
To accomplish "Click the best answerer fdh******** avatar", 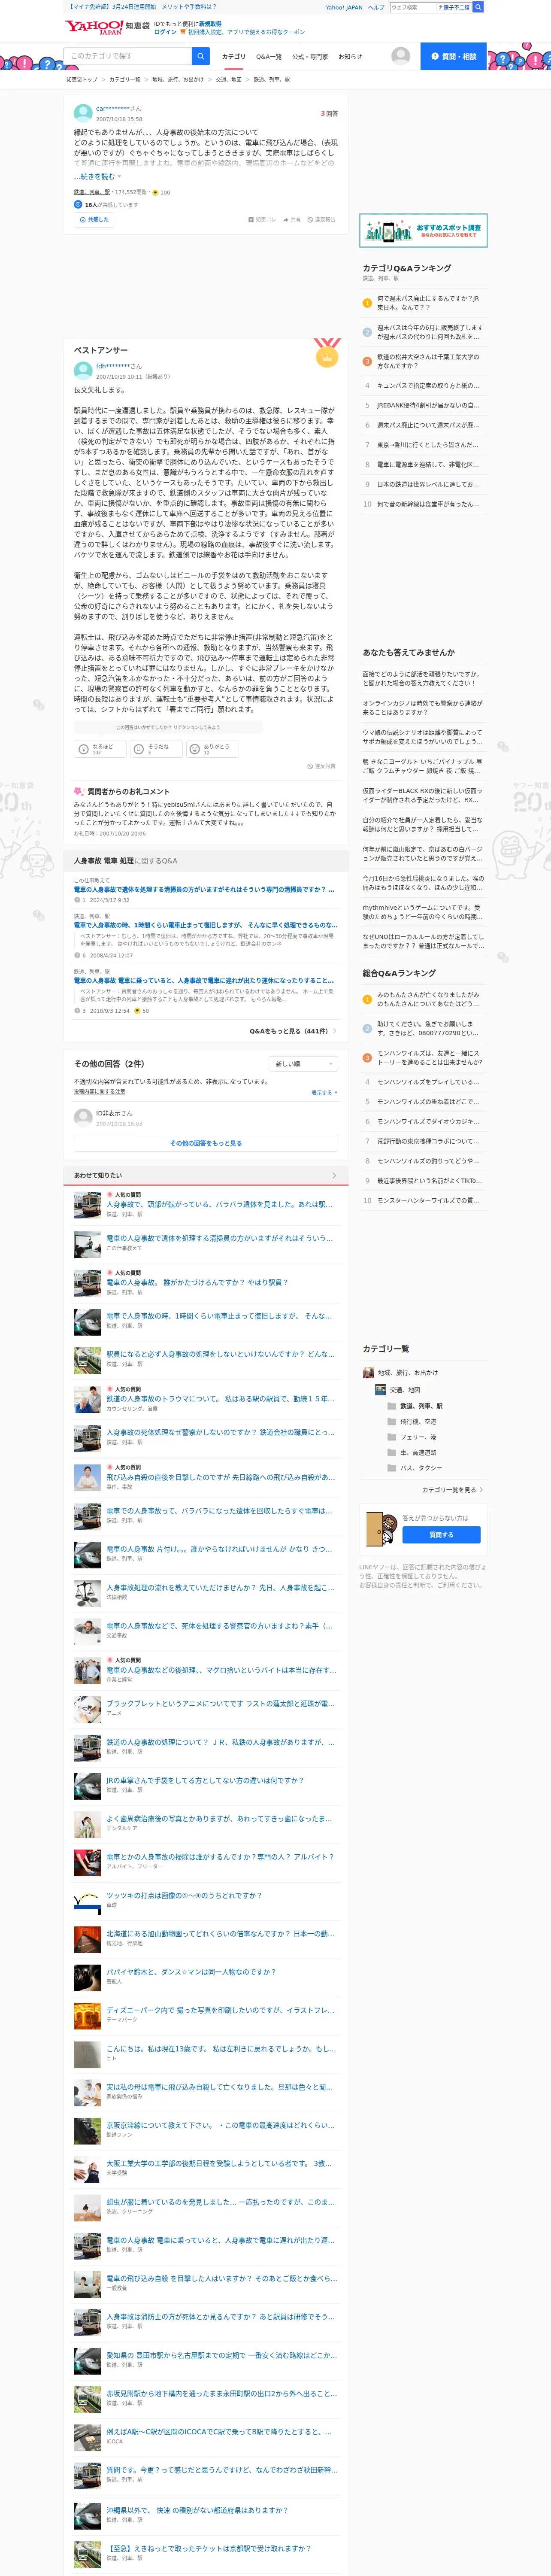I will (x=83, y=370).
